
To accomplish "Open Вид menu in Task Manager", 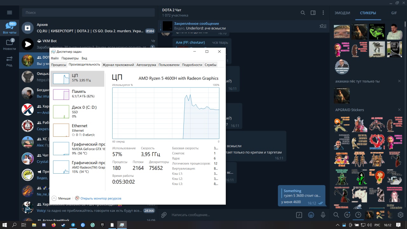I will click(x=84, y=58).
